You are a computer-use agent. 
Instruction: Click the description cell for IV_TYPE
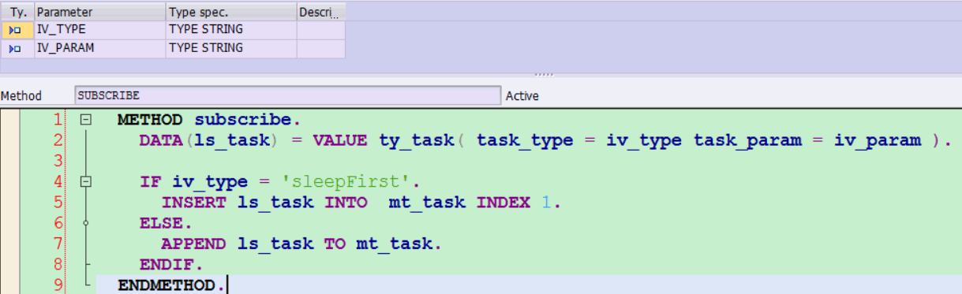coord(321,30)
